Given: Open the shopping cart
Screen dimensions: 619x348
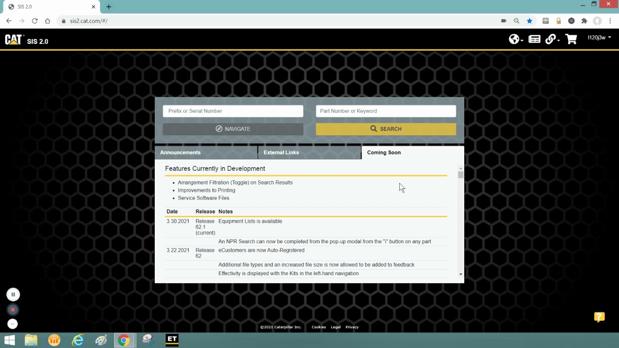Looking at the screenshot, I should 571,39.
